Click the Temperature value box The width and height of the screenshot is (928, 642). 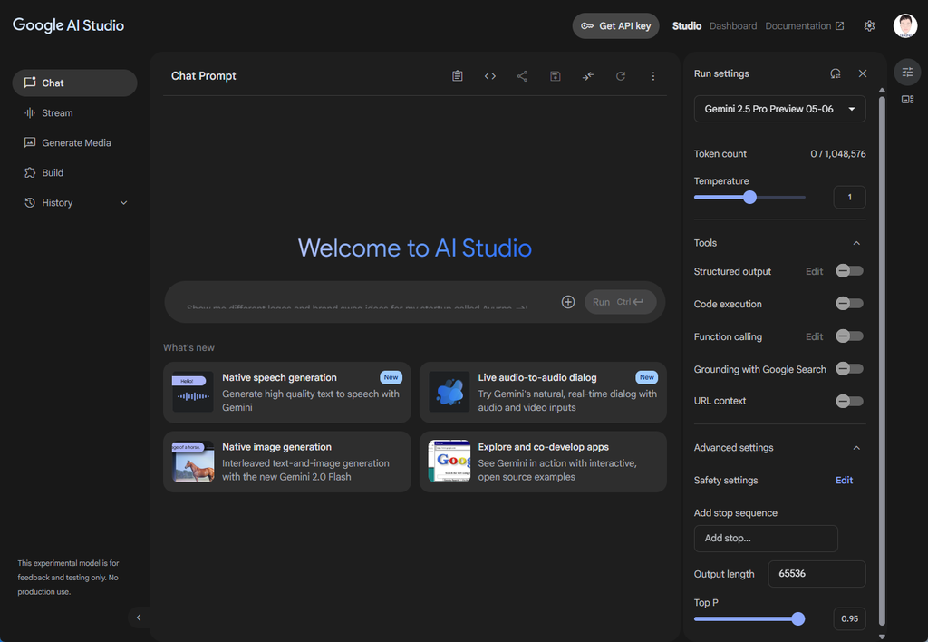coord(849,197)
